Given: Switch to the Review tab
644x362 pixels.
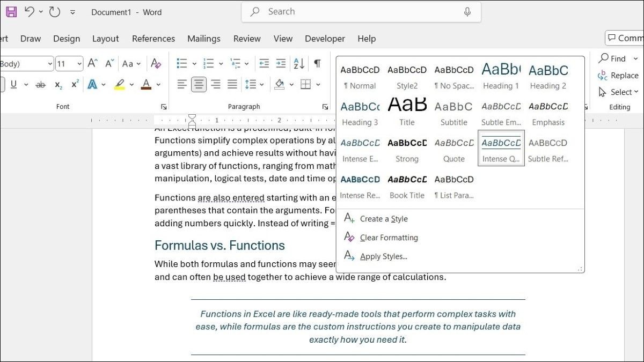Looking at the screenshot, I should [247, 39].
